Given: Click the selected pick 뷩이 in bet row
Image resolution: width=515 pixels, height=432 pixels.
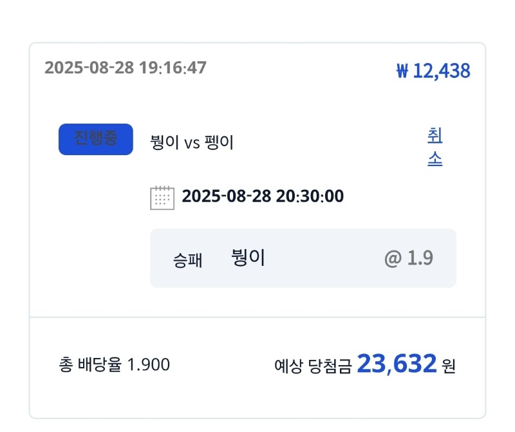Looking at the screenshot, I should click(x=248, y=258).
